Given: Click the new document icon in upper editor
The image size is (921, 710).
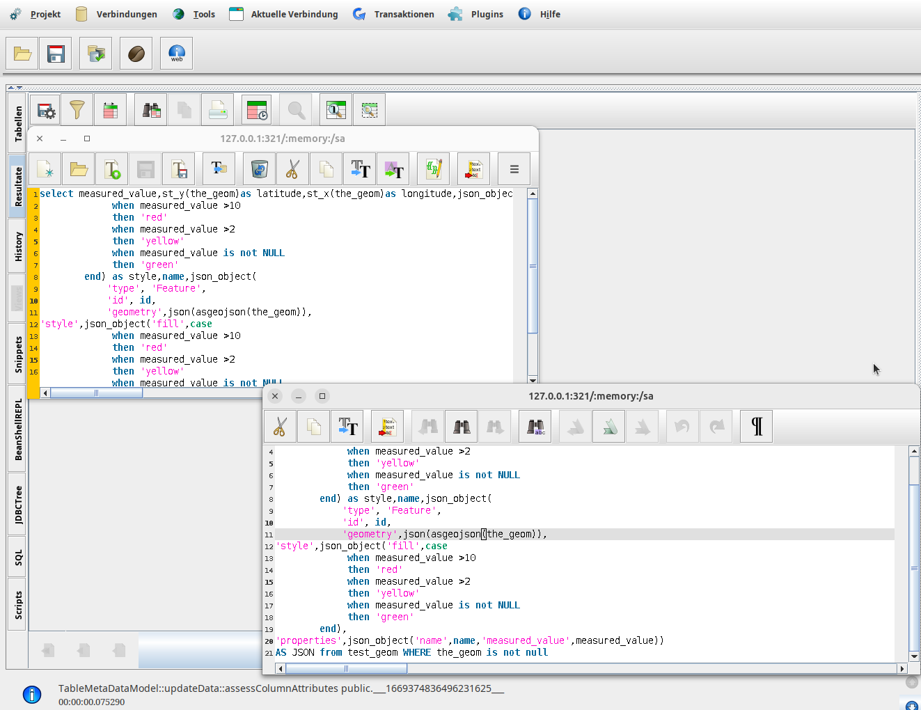Looking at the screenshot, I should coord(45,169).
